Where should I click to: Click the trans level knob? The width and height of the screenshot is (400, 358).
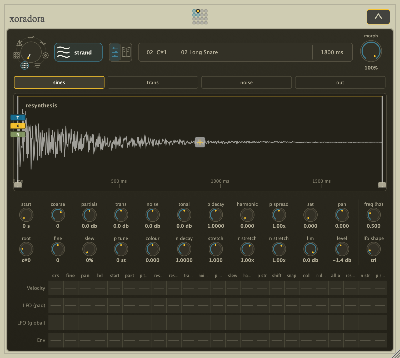tap(121, 215)
